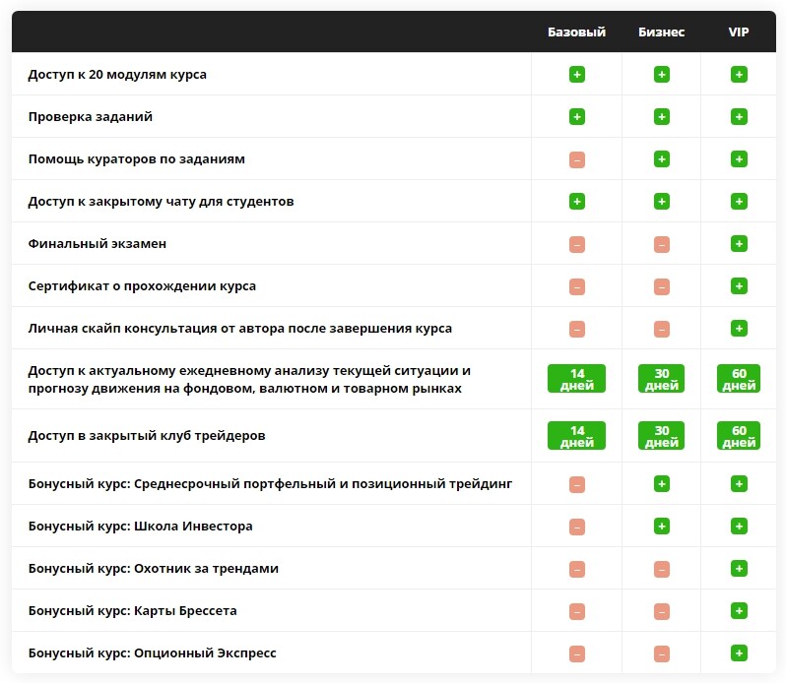Click Бонусный курс: Среднесрочный портфельный row text
Screen dimensions: 786x683
(270, 483)
